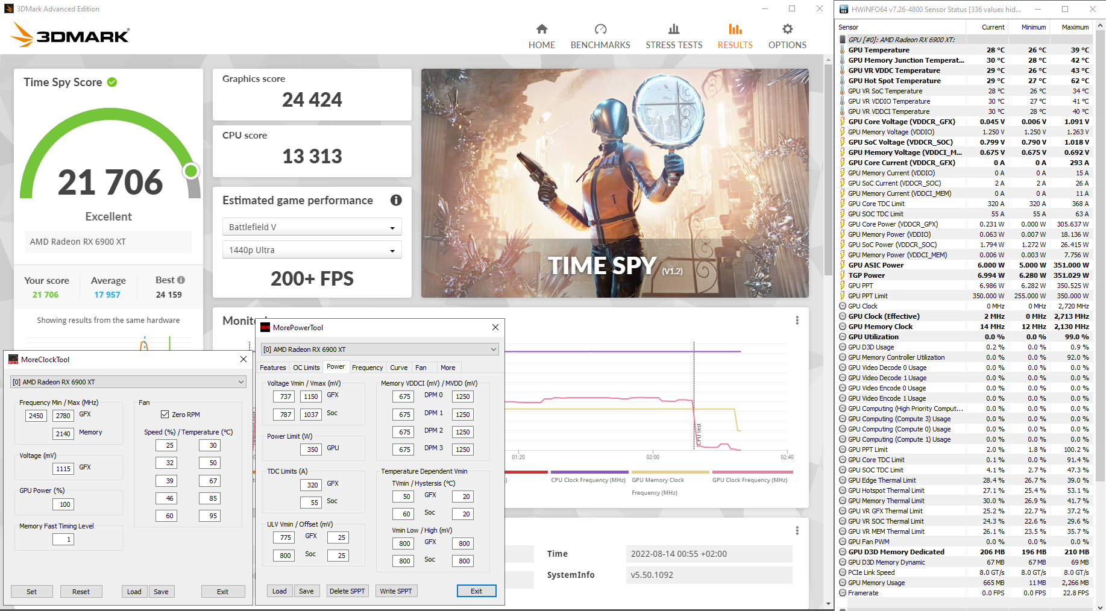1106x611 pixels.
Task: Click Load in MorePowerTool
Action: pos(280,591)
